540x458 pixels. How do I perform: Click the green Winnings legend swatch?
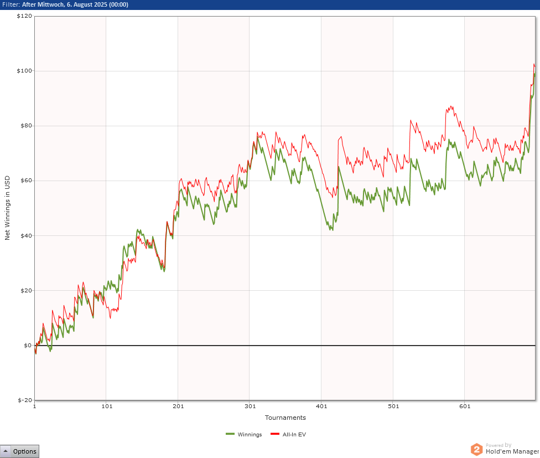coord(230,434)
